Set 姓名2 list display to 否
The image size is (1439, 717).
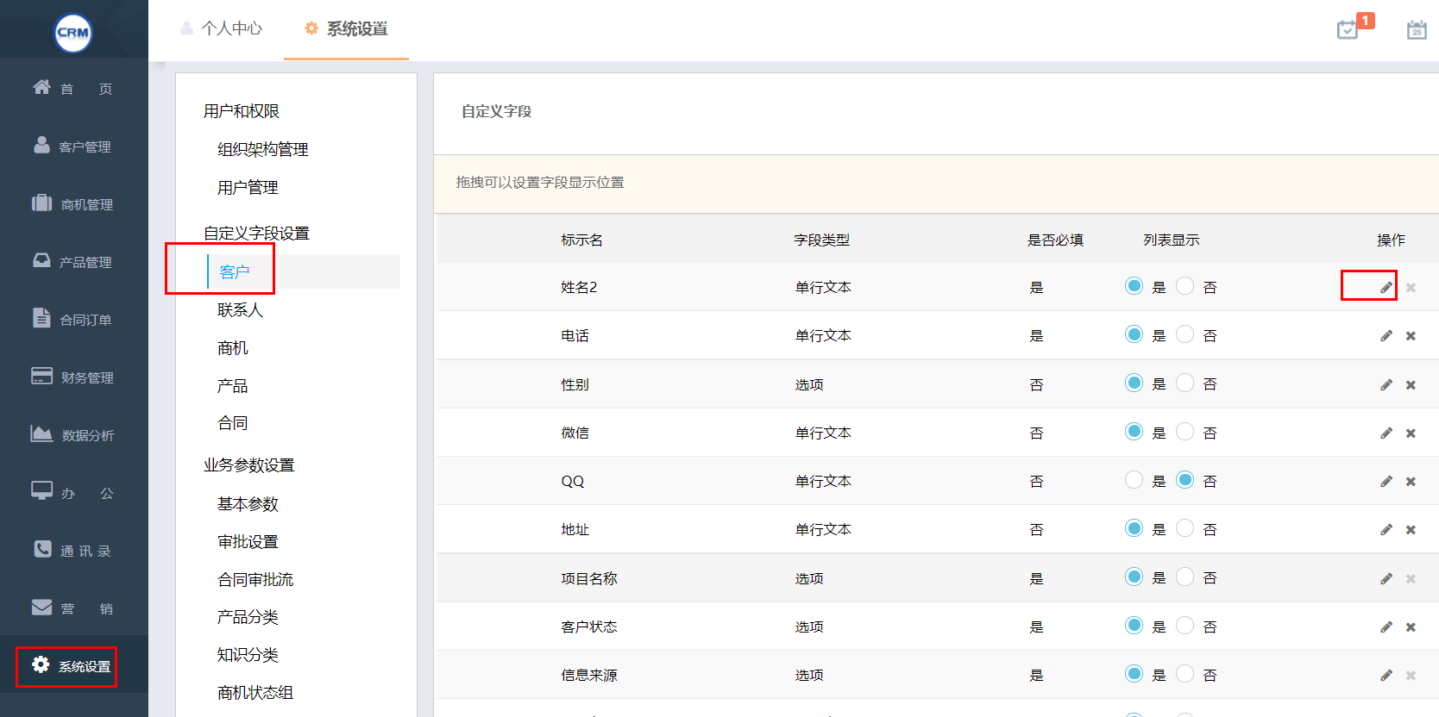pyautogui.click(x=1185, y=286)
